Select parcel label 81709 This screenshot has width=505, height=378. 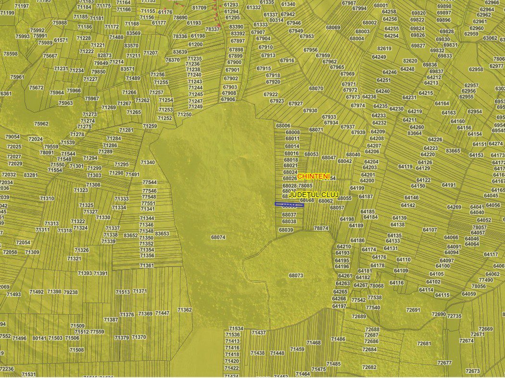(199, 8)
